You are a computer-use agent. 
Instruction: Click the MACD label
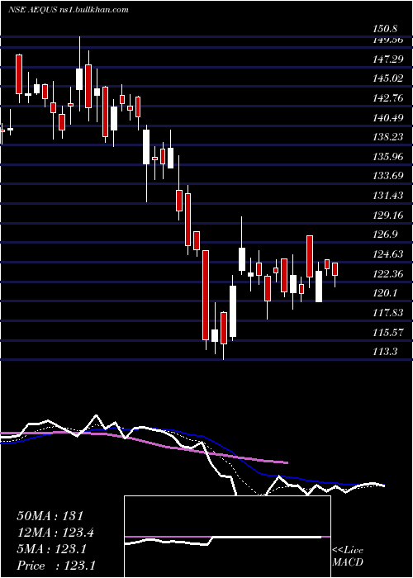tap(348, 562)
